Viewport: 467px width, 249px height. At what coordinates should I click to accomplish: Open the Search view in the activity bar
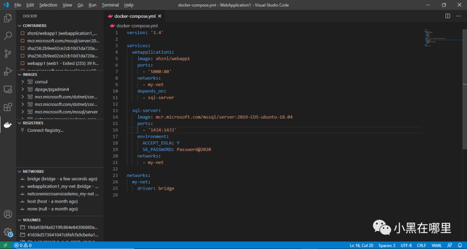click(8, 36)
